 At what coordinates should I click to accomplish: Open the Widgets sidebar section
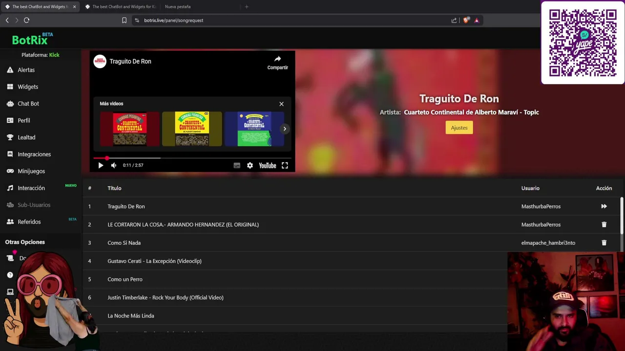(28, 87)
